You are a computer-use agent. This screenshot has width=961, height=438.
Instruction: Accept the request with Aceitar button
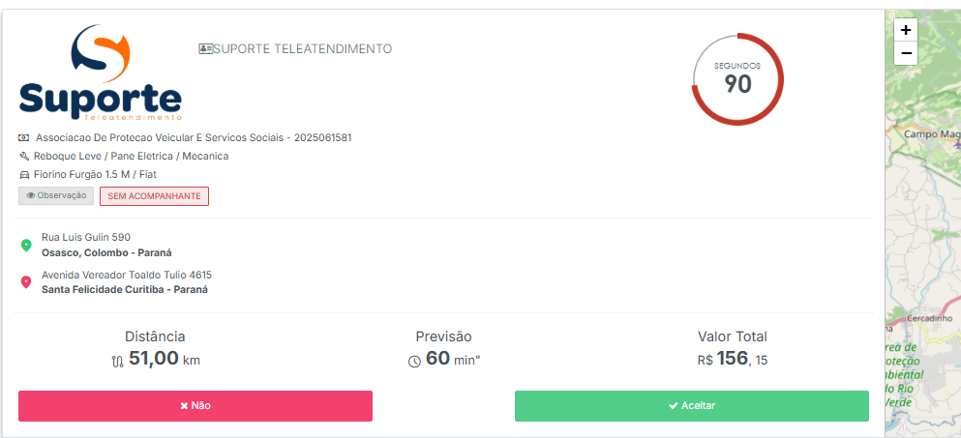pyautogui.click(x=691, y=406)
